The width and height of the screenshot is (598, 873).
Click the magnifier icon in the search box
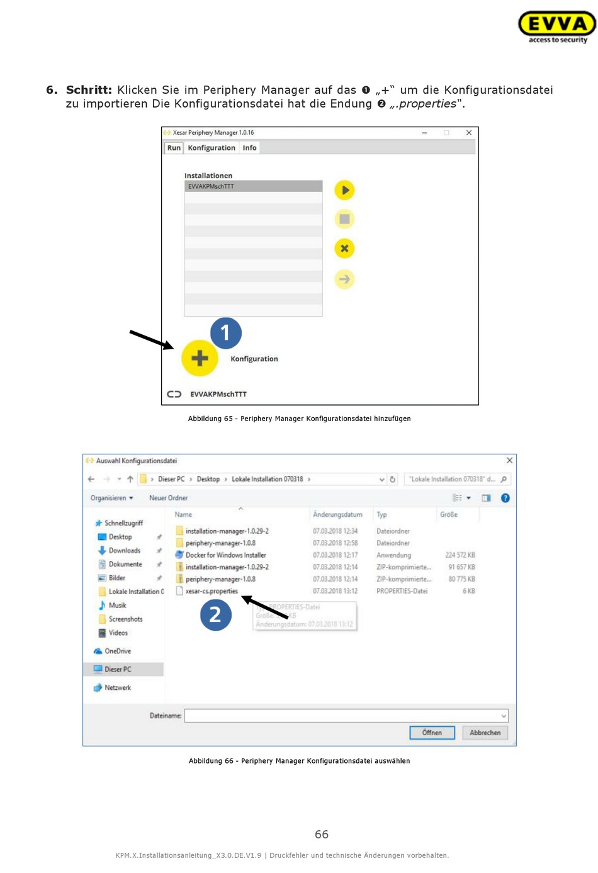[504, 479]
